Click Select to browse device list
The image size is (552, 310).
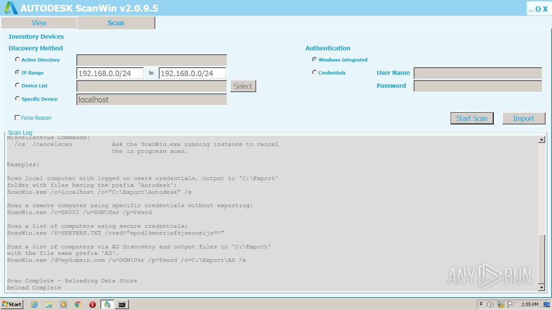click(x=243, y=86)
